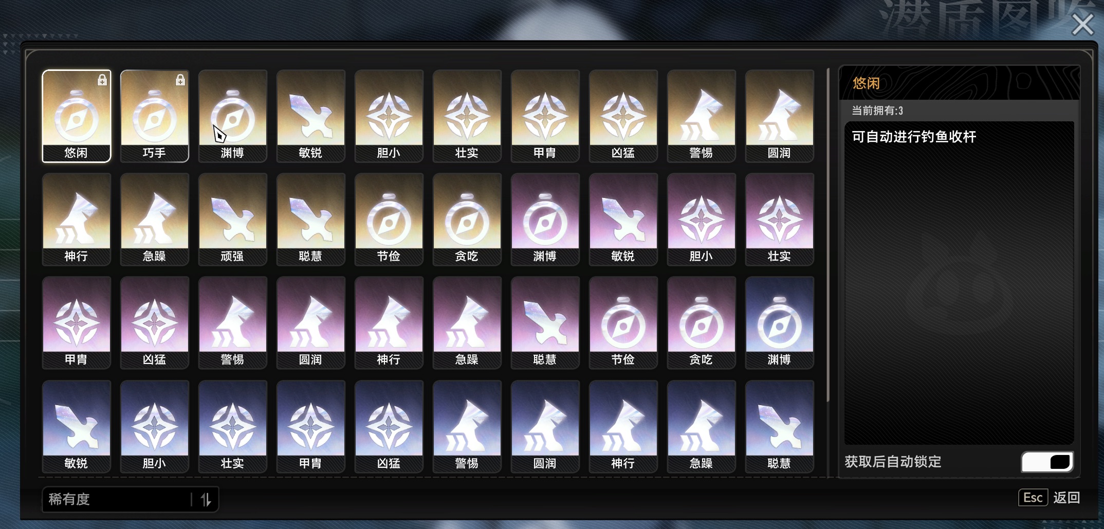The image size is (1104, 529).
Task: Choose the blue 渊博 compass card
Action: coord(779,323)
